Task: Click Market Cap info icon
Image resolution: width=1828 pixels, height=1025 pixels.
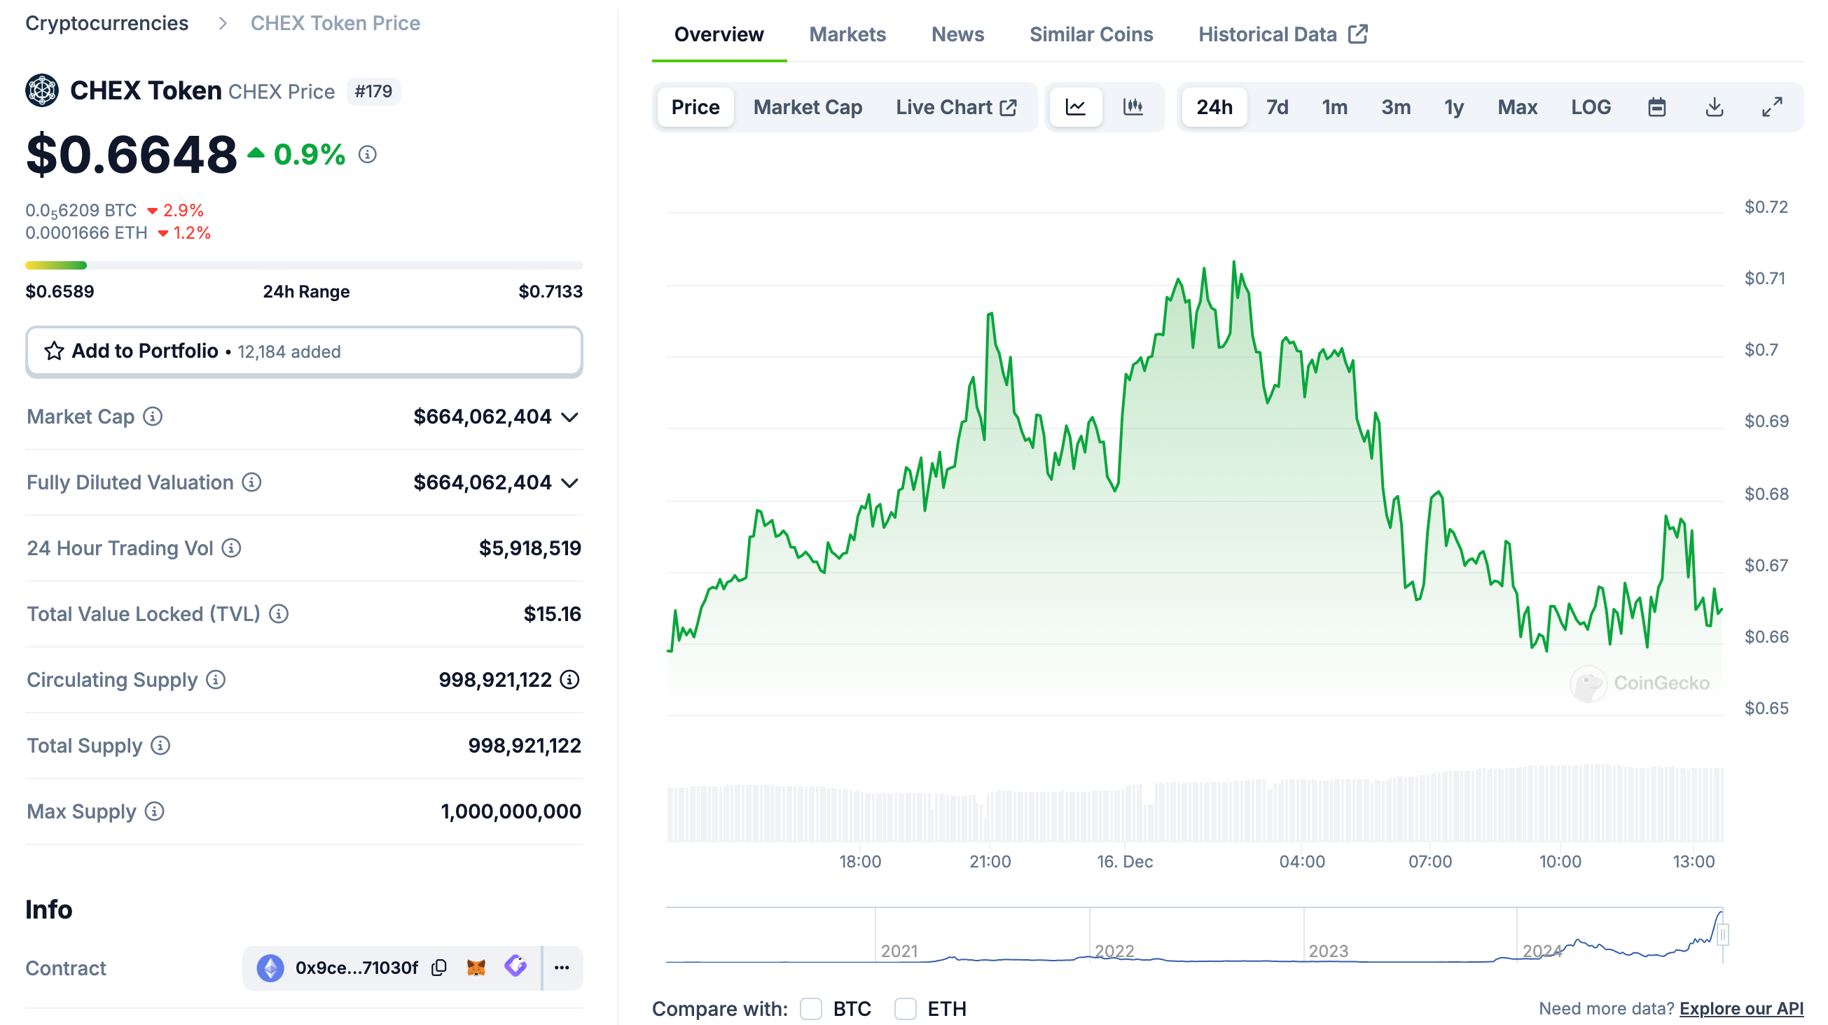Action: 153,417
